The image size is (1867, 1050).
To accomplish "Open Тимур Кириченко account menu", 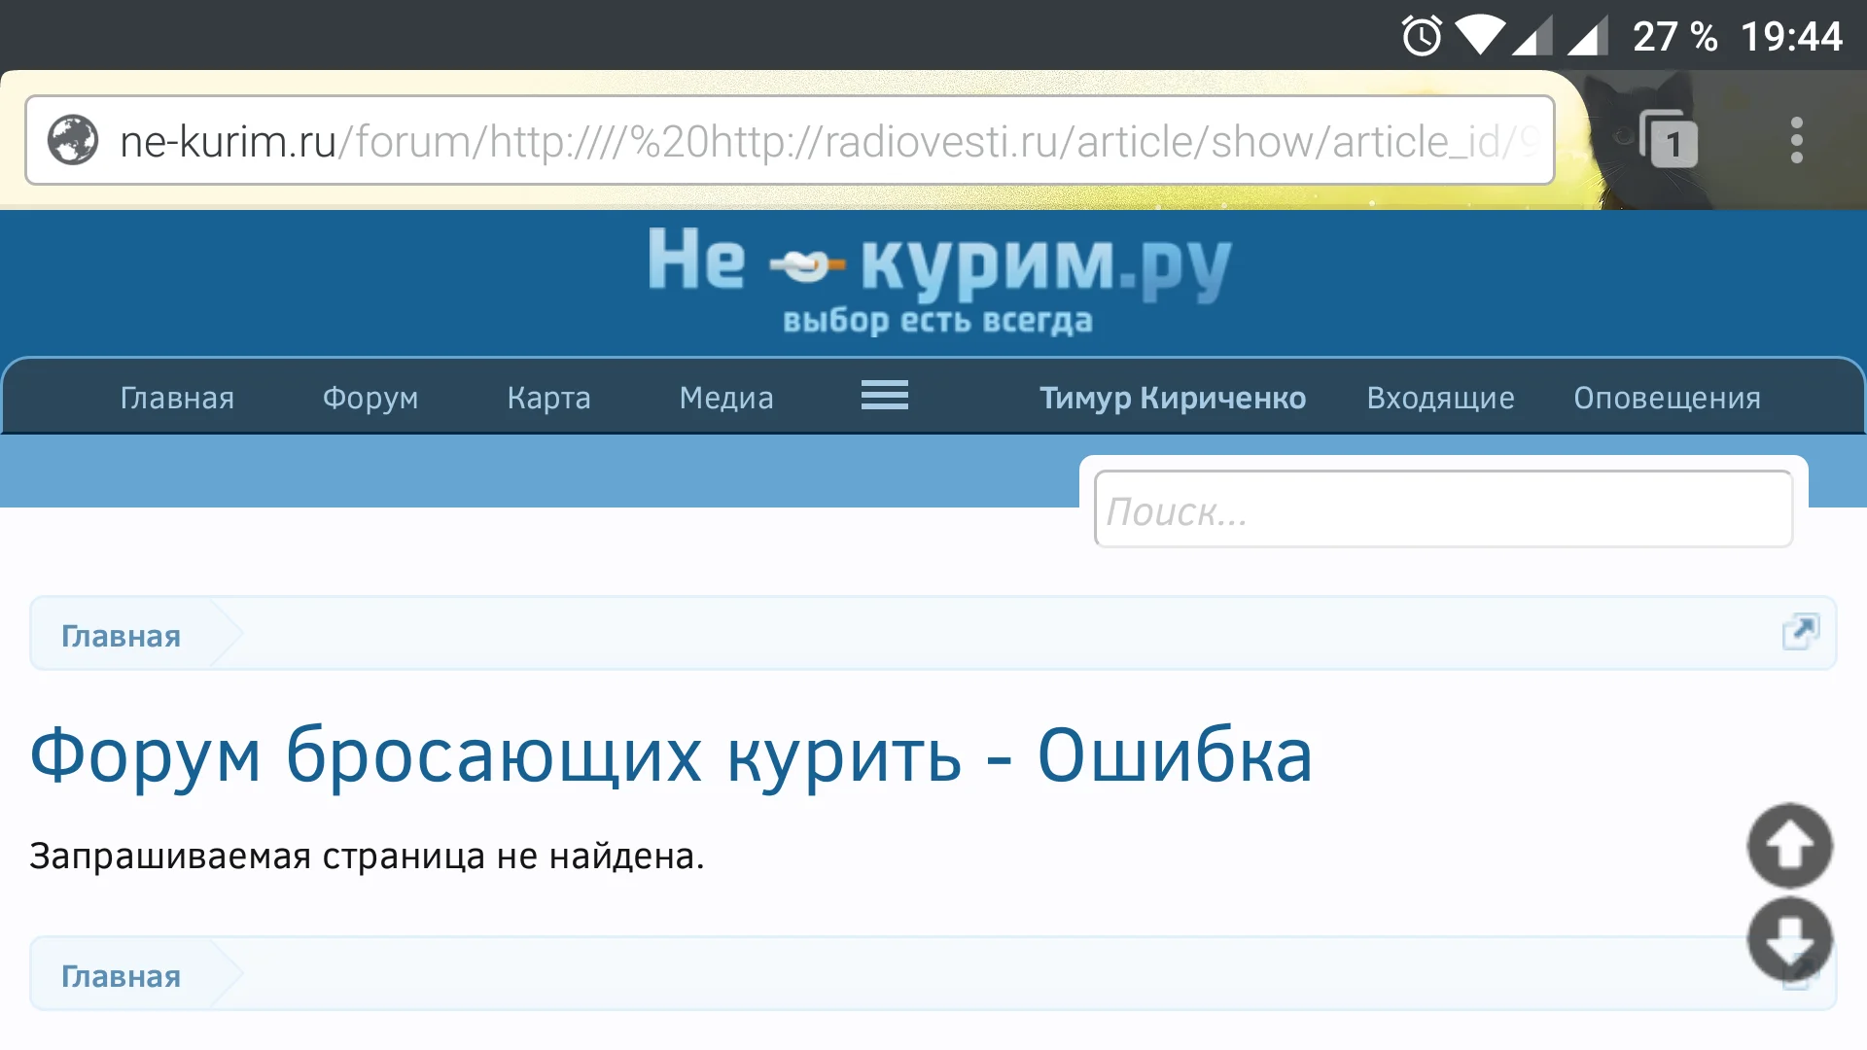I will [1172, 398].
